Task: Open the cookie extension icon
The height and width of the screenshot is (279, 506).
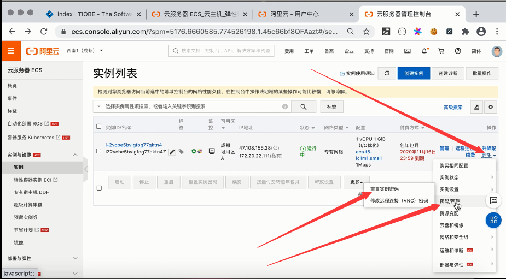Action: tap(433, 32)
